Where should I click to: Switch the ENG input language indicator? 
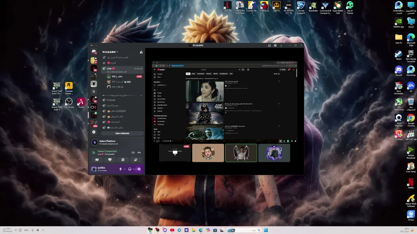(26, 230)
